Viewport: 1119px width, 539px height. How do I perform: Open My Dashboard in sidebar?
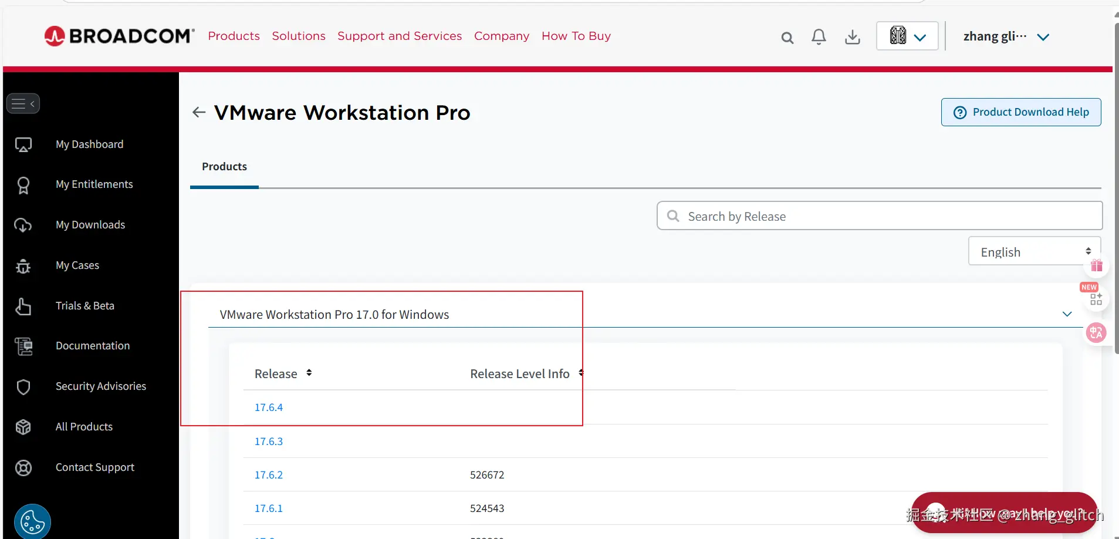tap(90, 144)
